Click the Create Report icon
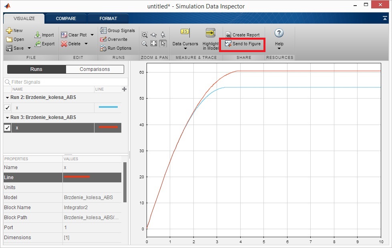 point(228,35)
